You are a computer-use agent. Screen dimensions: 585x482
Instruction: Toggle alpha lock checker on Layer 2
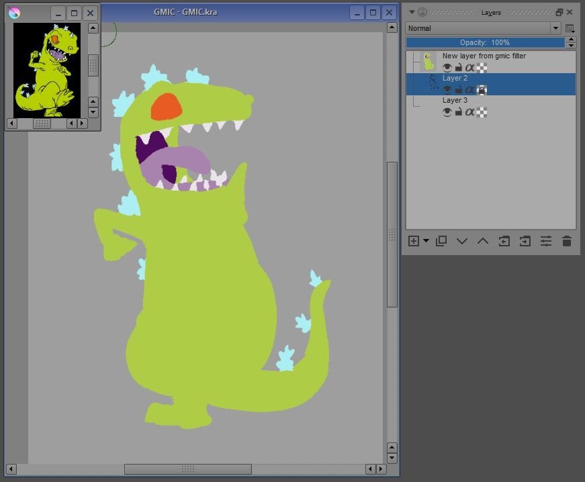[482, 90]
